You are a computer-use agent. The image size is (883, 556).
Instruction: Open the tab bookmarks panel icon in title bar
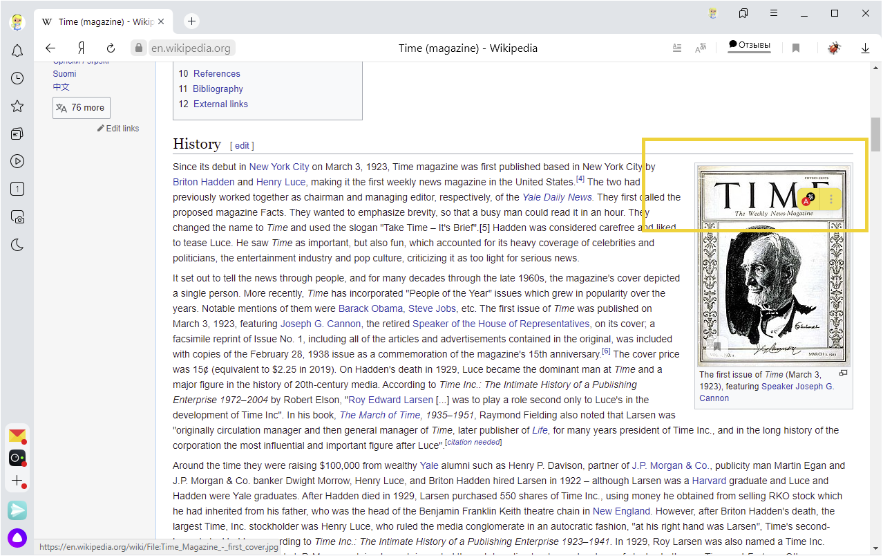tap(743, 13)
